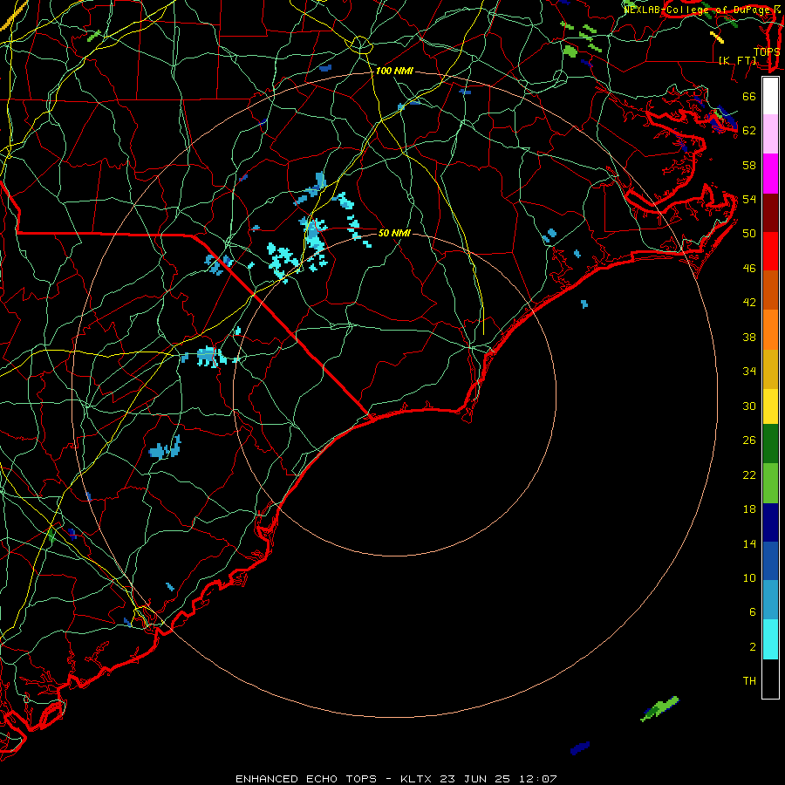
Task: Click the navy blue legend swatch
Action: tap(770, 522)
